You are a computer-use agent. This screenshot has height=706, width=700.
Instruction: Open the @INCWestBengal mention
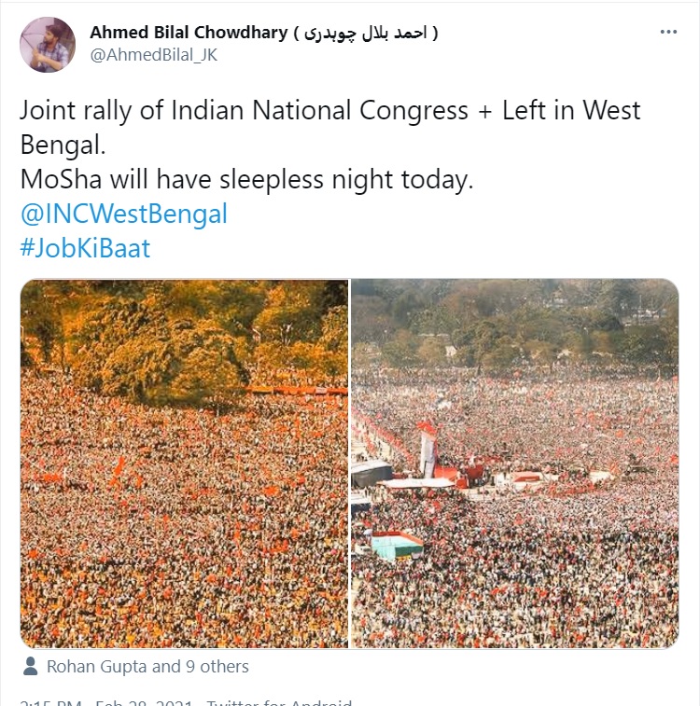(x=123, y=214)
